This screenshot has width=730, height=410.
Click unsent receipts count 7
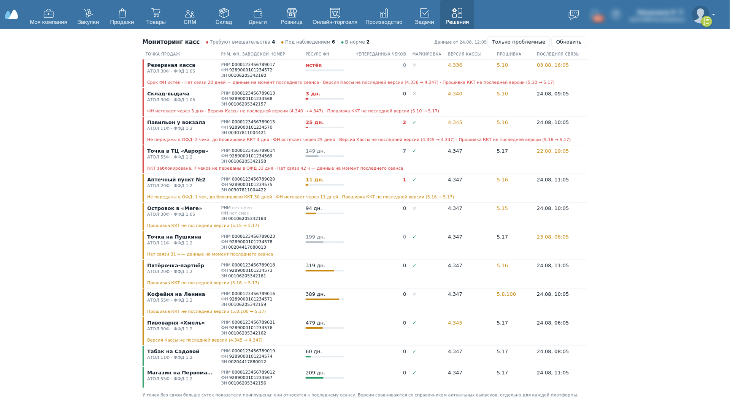coord(404,151)
